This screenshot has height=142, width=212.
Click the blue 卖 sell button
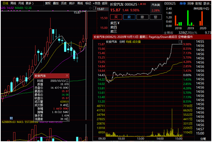coord(129,17)
